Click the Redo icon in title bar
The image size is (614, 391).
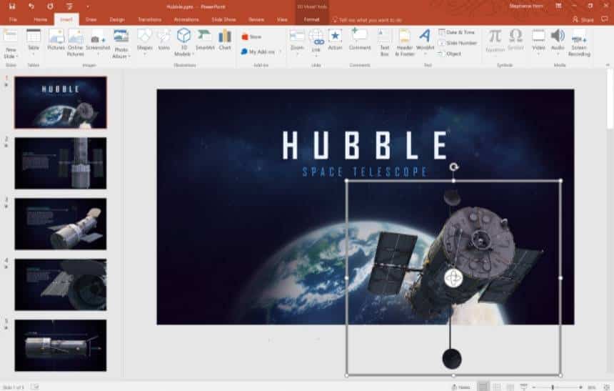point(50,6)
